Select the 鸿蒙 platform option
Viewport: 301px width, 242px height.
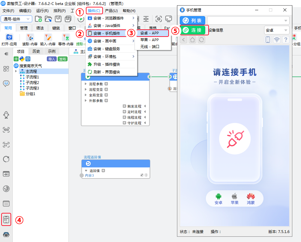251,199
